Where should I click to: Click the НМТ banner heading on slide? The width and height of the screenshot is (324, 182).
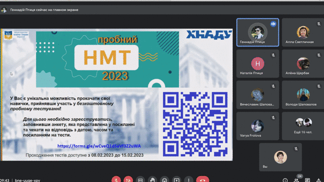[x=107, y=57]
